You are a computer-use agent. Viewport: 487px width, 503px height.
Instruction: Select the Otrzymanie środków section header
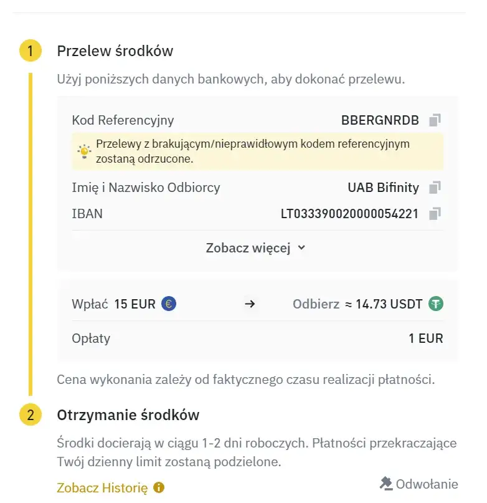128,415
